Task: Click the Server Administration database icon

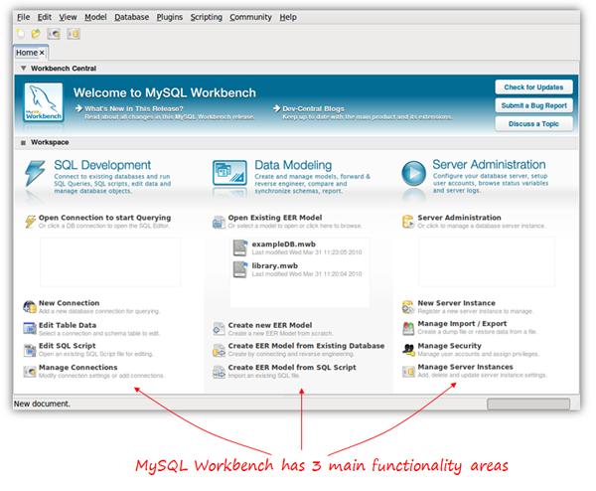Action: coord(408,222)
